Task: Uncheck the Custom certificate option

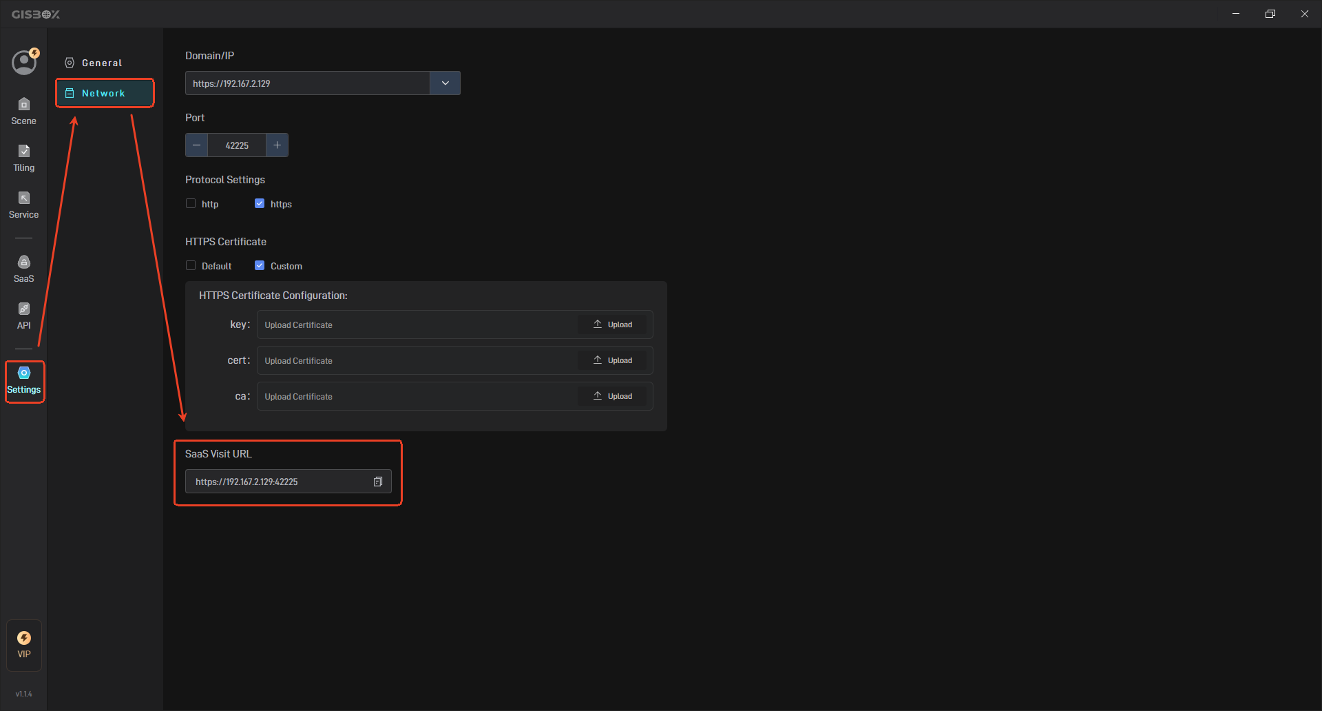Action: 260,265
